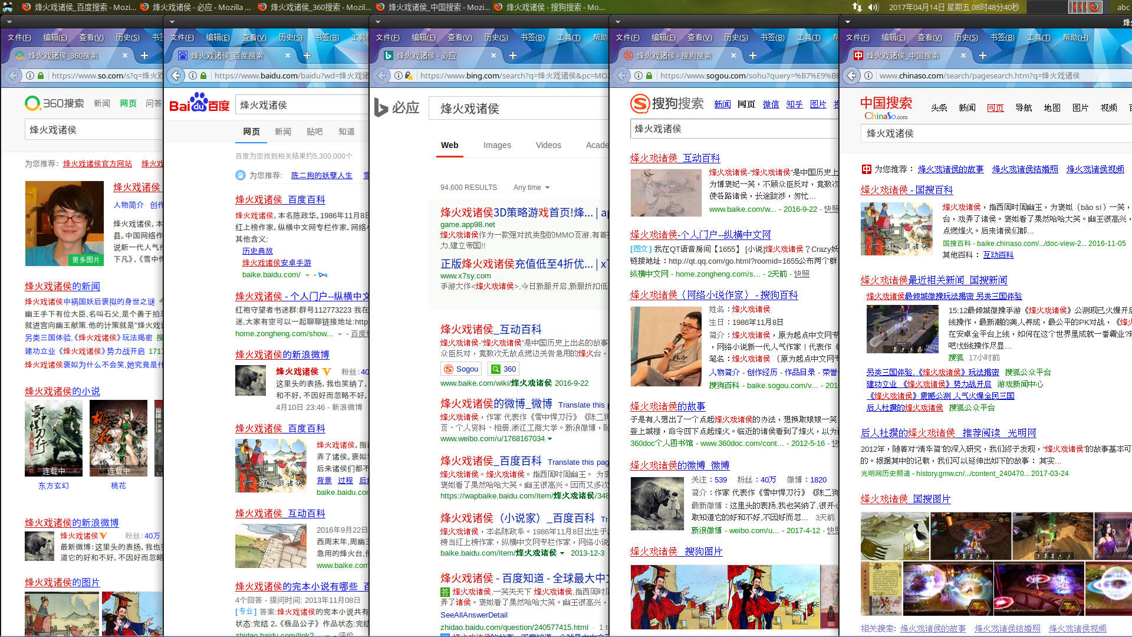Click site info icon in so.com address bar
Viewport: 1132px width, 637px height.
pos(29,75)
